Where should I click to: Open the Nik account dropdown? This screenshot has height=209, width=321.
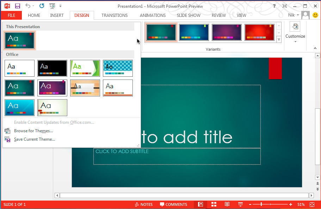pos(293,15)
